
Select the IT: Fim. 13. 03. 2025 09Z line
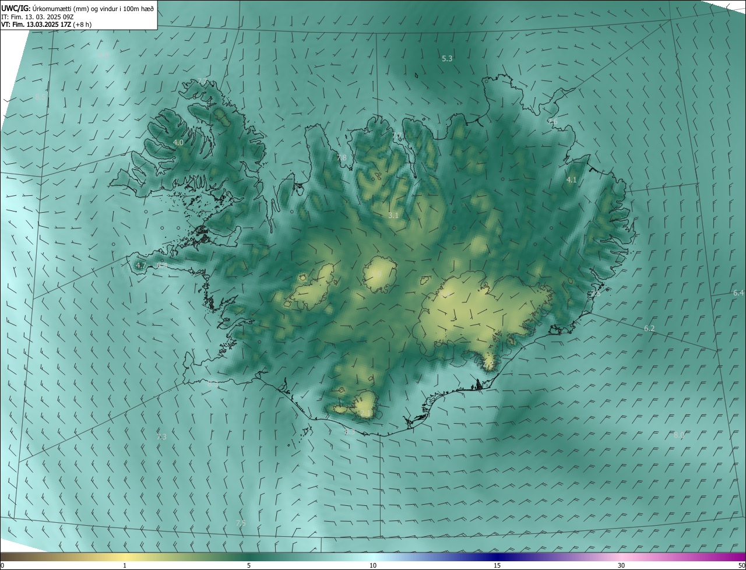(x=37, y=16)
